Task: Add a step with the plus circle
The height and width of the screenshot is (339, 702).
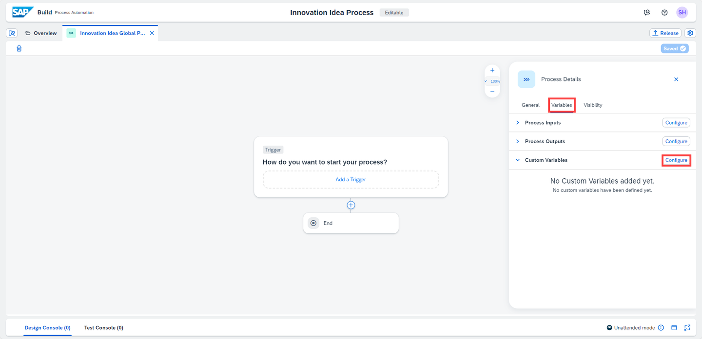Action: click(x=351, y=205)
